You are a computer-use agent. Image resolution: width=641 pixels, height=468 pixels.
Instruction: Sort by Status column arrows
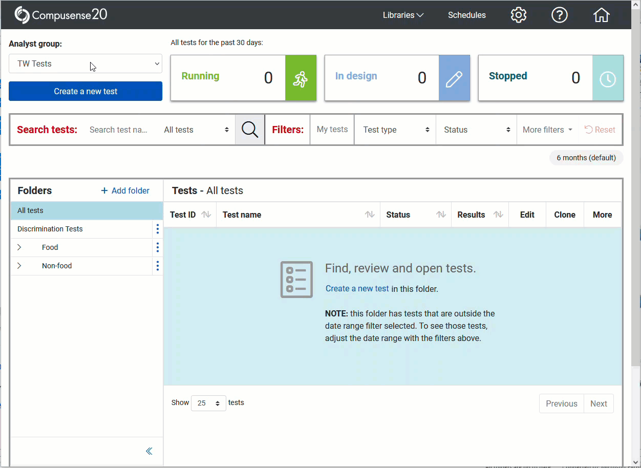[x=441, y=215]
